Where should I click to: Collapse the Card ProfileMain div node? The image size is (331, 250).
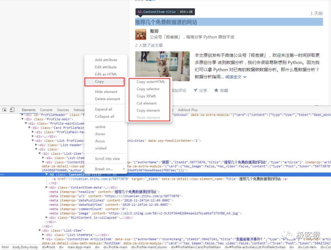coord(29,128)
